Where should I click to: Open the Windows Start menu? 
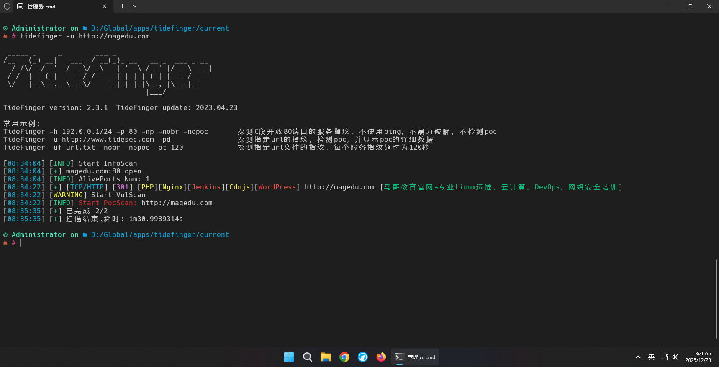pos(289,357)
